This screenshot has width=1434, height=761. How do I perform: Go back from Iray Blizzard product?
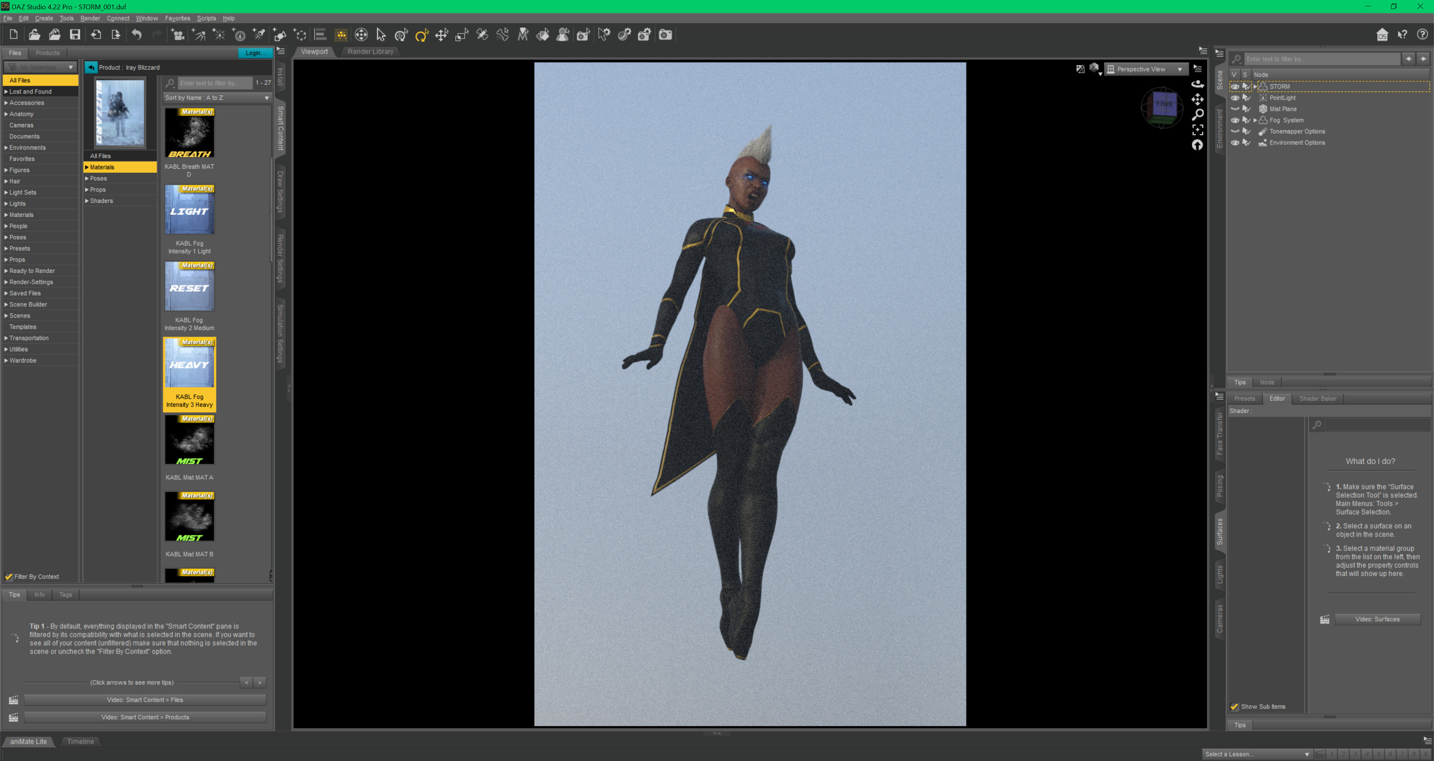tap(91, 67)
